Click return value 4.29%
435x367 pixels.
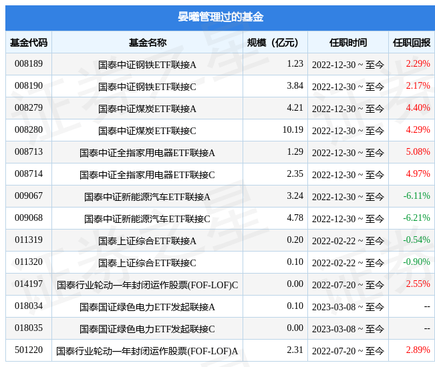(x=418, y=130)
